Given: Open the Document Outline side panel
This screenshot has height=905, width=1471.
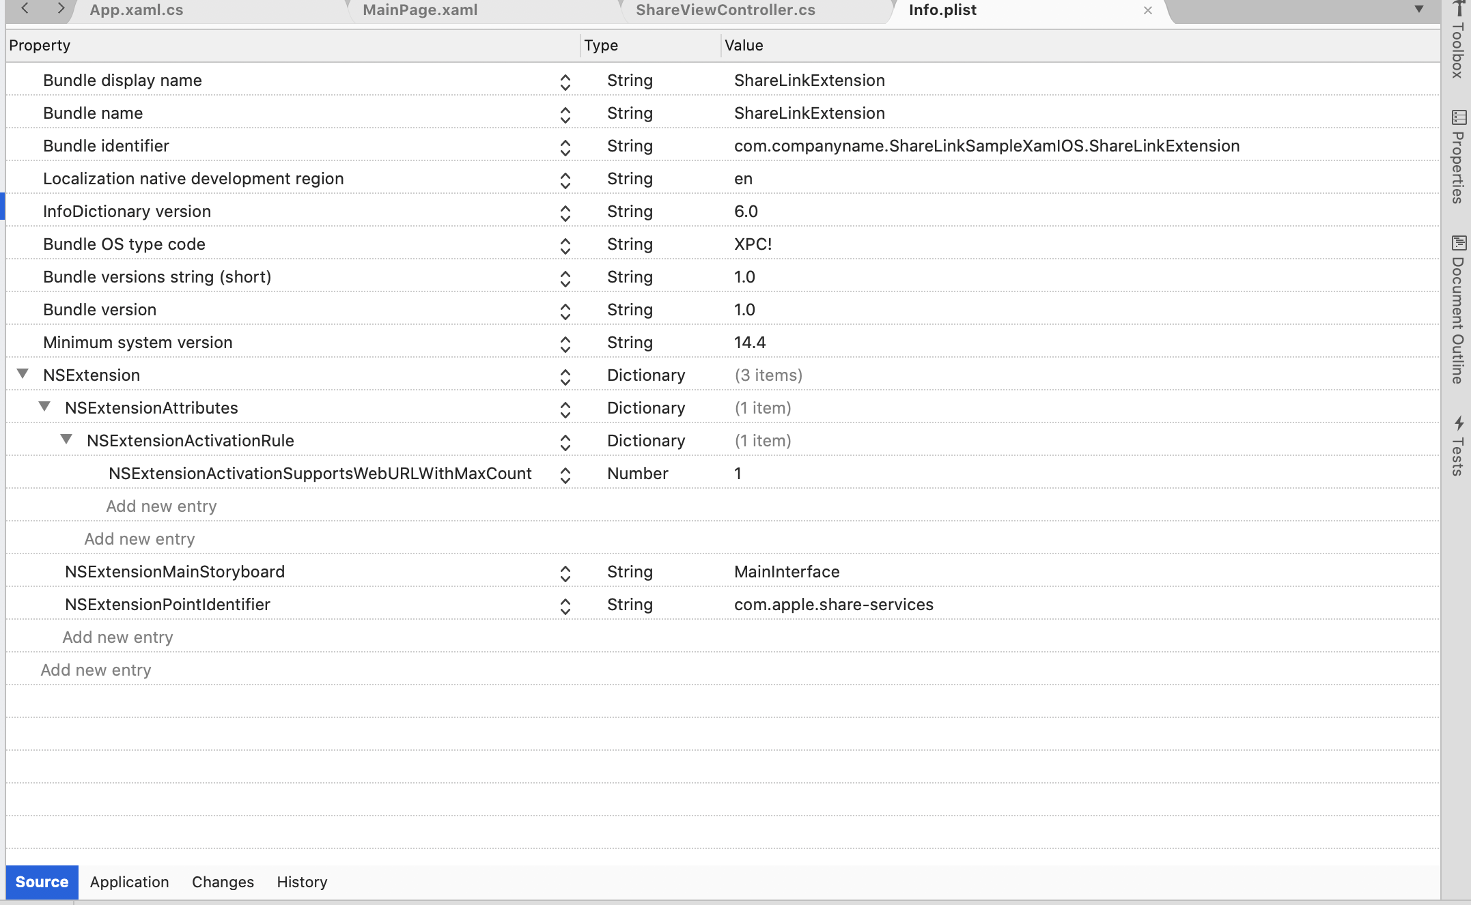Looking at the screenshot, I should 1457,311.
